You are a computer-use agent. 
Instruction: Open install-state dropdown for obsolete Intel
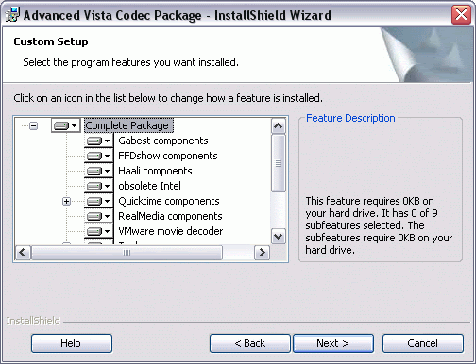coord(99,186)
